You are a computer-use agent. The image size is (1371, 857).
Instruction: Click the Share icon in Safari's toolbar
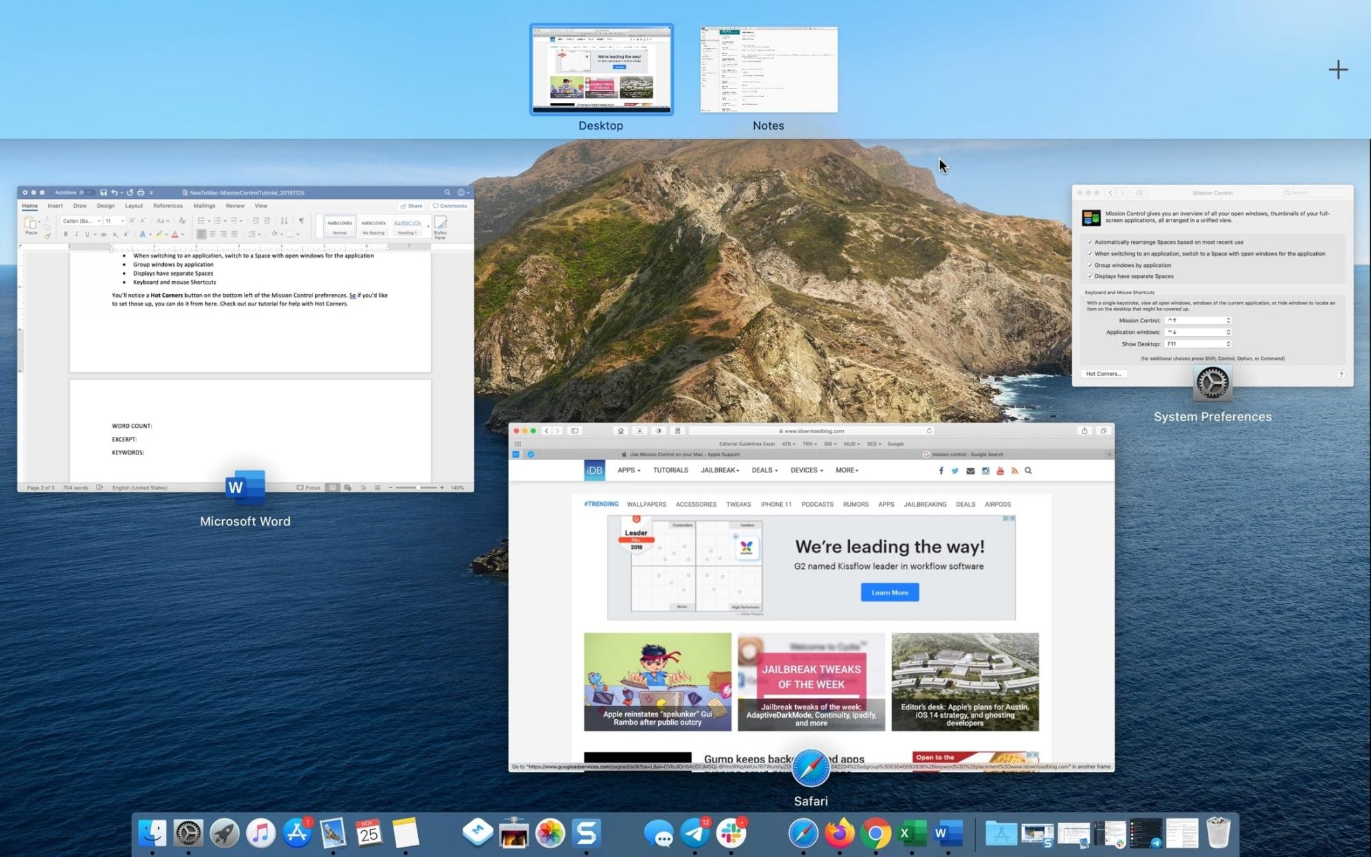click(x=1085, y=431)
